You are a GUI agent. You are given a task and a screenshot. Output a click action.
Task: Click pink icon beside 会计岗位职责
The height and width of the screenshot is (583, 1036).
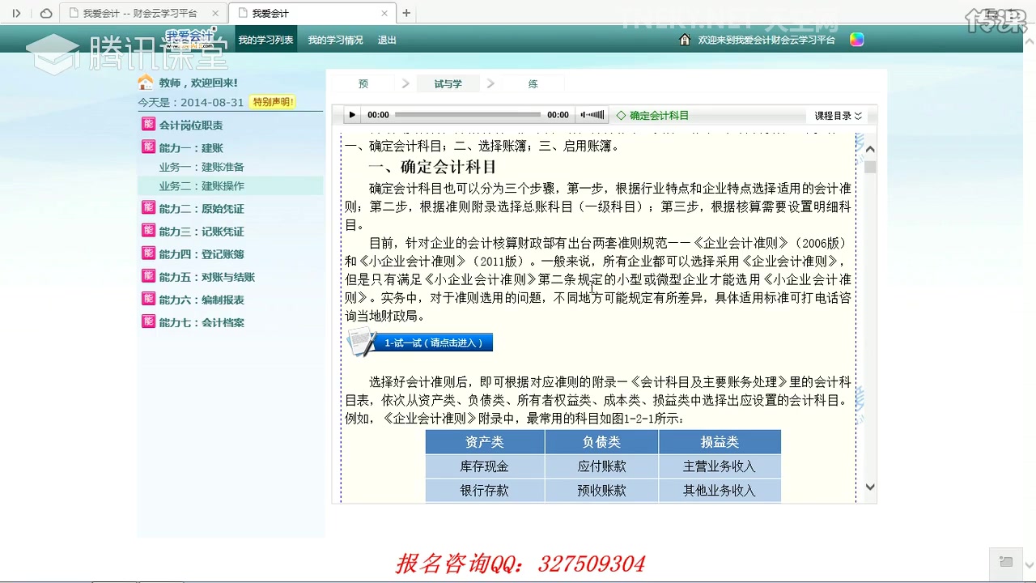point(148,124)
